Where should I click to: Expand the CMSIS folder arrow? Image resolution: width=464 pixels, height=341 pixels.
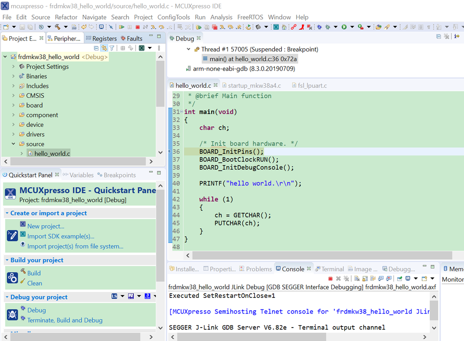pos(13,95)
